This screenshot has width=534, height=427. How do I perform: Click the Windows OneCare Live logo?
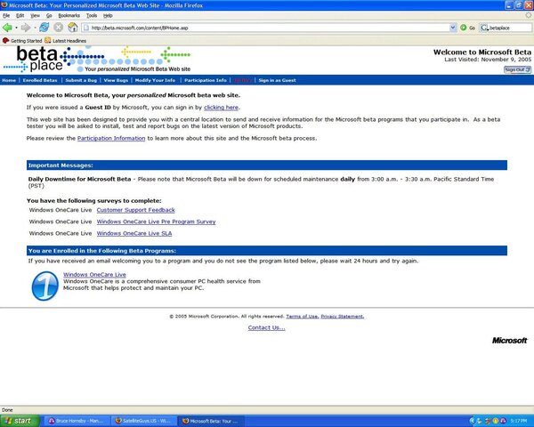tap(45, 286)
